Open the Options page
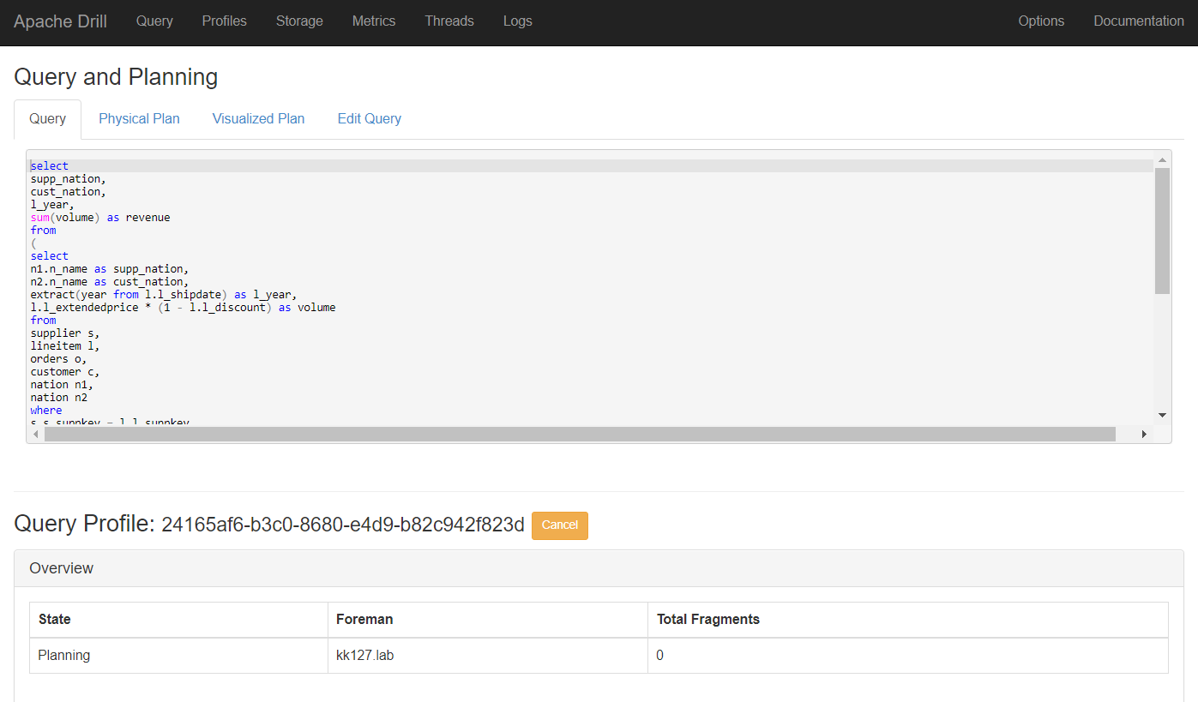Screen dimensions: 1198x702 [1041, 21]
